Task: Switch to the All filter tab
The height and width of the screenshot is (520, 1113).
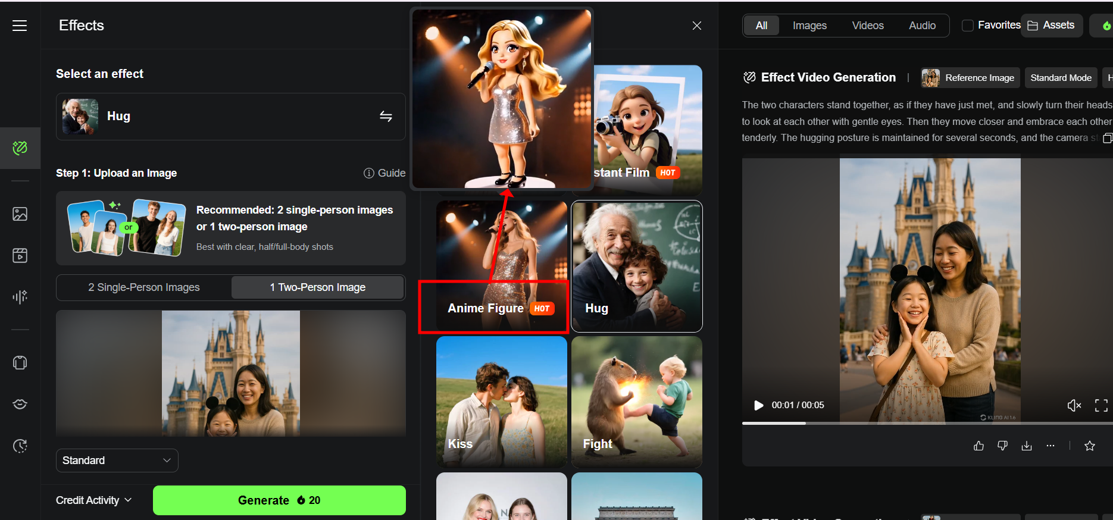Action: [x=761, y=26]
